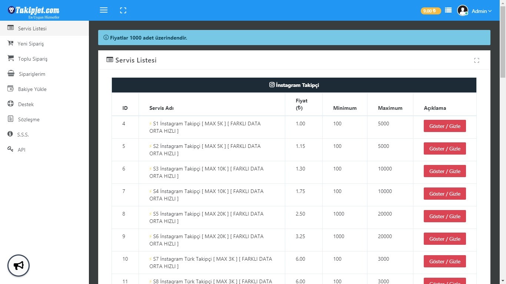The image size is (506, 284).
Task: Toggle Göster / Gizle for service ID 6
Action: [x=445, y=171]
